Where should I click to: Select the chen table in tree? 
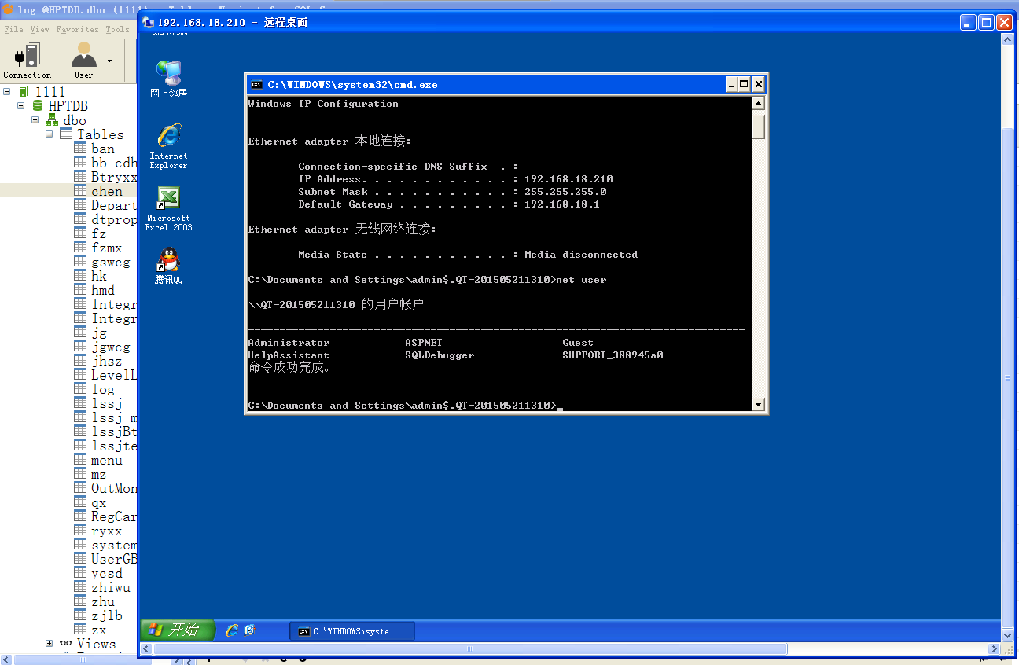[106, 191]
